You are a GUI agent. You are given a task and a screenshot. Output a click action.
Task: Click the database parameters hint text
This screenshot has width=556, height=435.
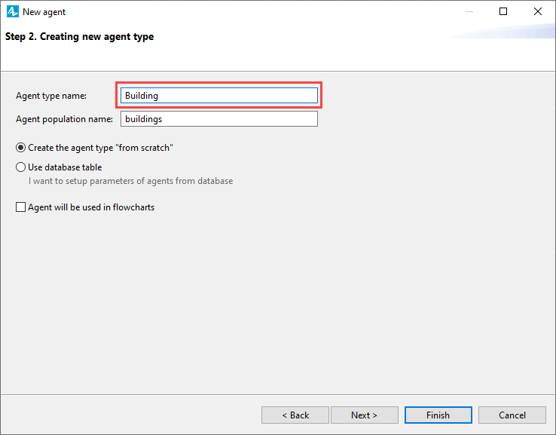[x=131, y=181]
